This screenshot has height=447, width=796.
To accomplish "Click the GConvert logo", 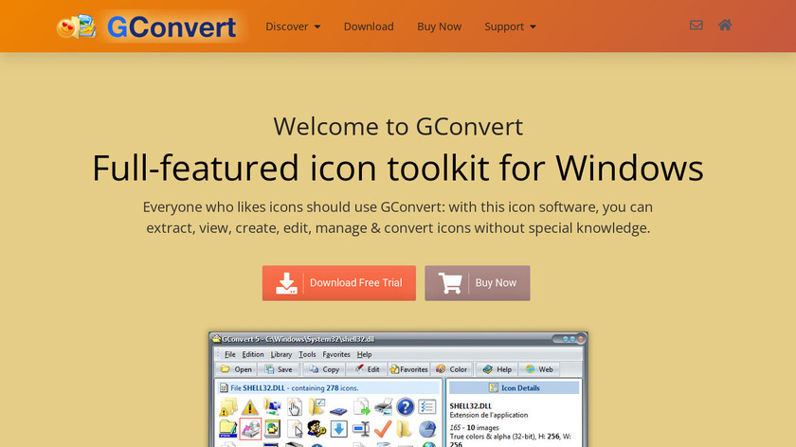I will coord(147,27).
